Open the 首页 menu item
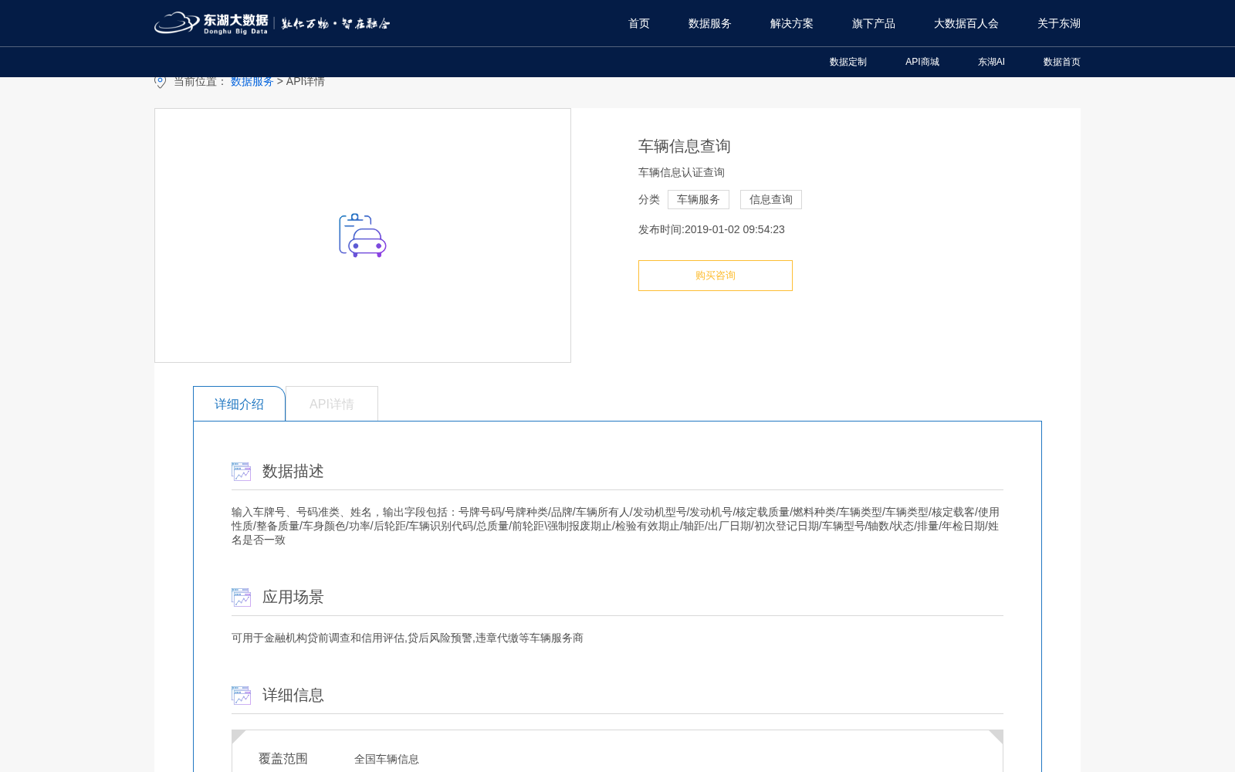The image size is (1235, 772). pos(639,23)
